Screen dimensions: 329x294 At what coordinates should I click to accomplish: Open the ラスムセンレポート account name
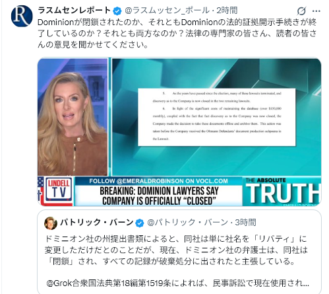pyautogui.click(x=75, y=11)
